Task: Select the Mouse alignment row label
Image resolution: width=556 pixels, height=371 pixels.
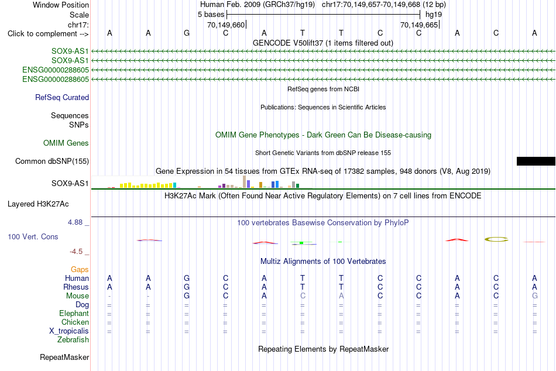Action: [77, 296]
